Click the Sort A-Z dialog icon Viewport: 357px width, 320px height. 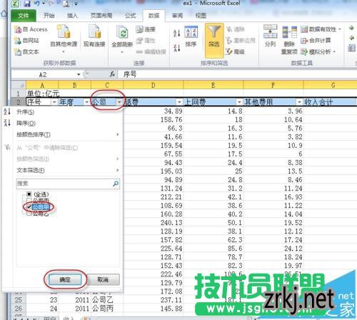pyautogui.click(x=191, y=32)
